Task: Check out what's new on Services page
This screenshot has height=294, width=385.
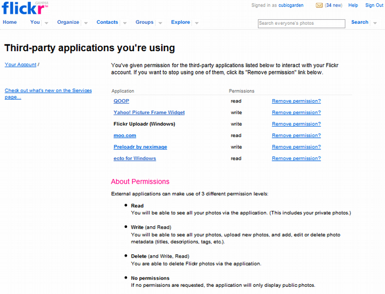Action: [x=48, y=94]
